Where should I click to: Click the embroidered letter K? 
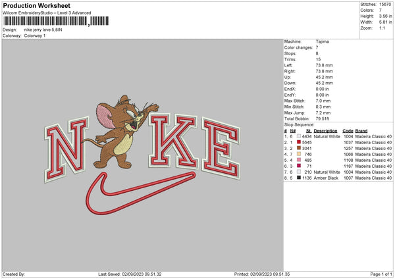click(x=173, y=141)
